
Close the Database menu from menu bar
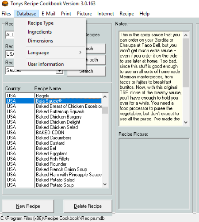click(x=26, y=14)
